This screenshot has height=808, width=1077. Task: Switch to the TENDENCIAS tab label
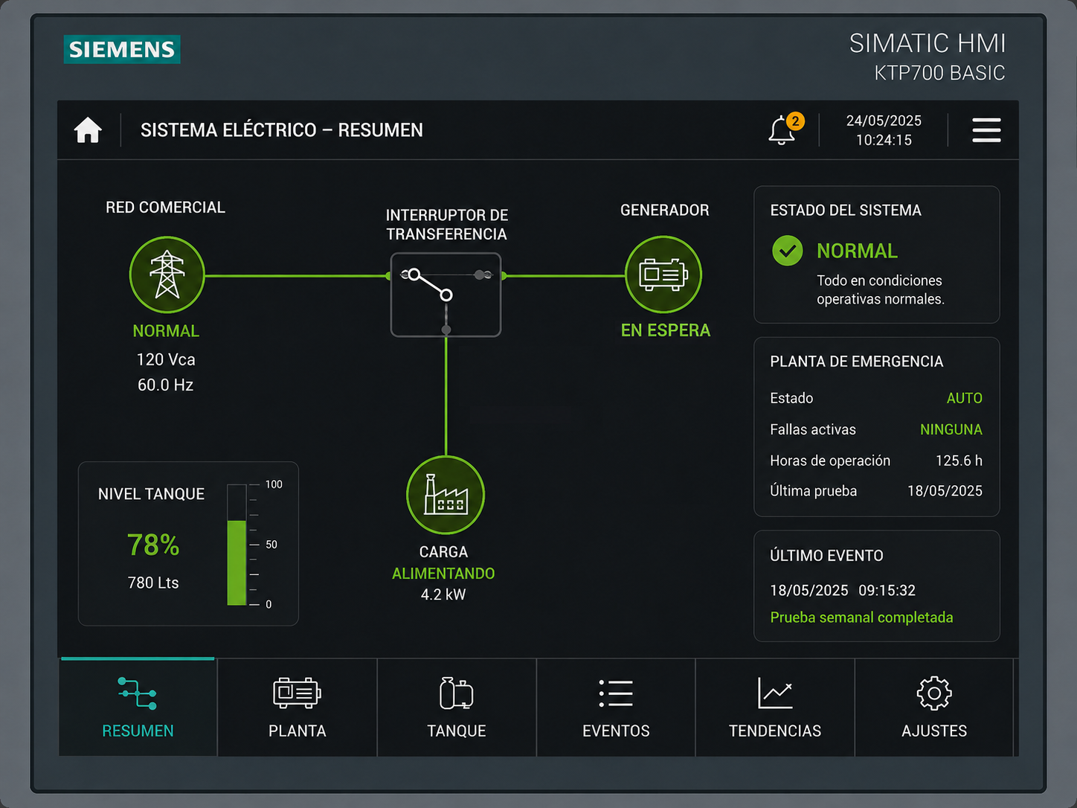(775, 731)
